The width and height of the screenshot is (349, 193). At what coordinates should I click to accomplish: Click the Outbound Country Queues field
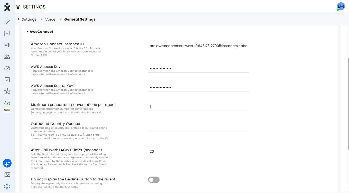point(198,126)
